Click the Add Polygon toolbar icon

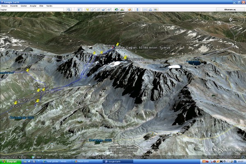[x=93, y=9]
